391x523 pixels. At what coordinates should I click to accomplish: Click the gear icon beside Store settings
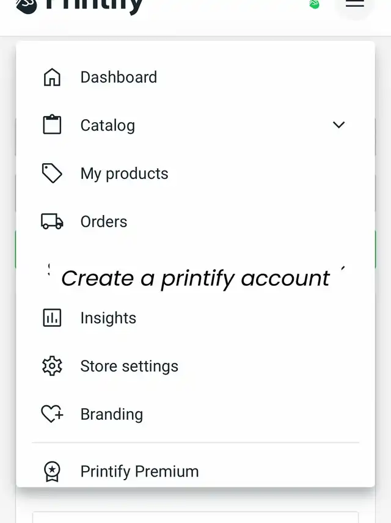click(x=52, y=366)
